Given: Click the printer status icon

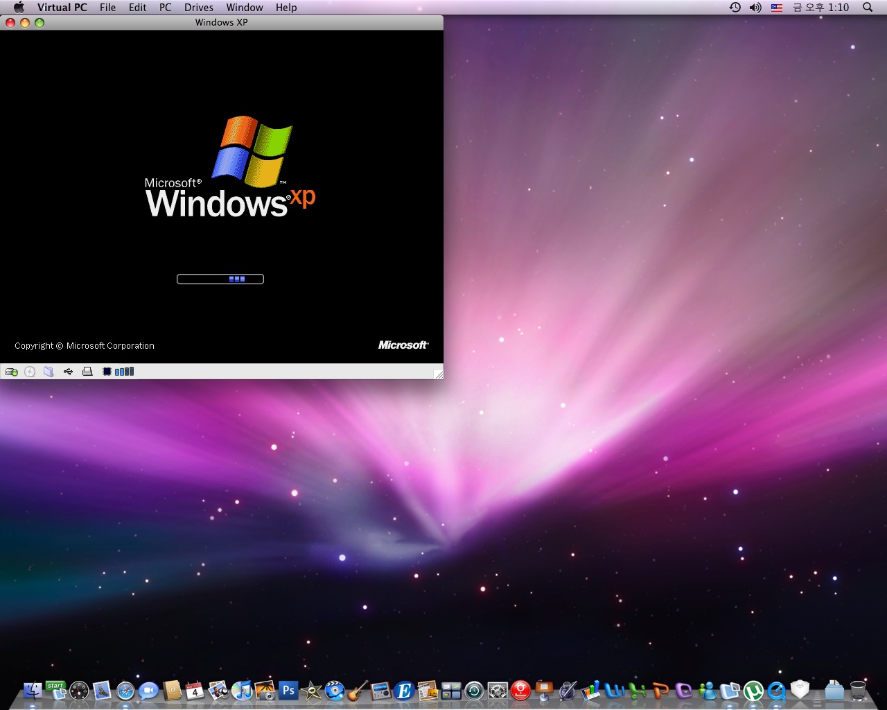Looking at the screenshot, I should (87, 372).
